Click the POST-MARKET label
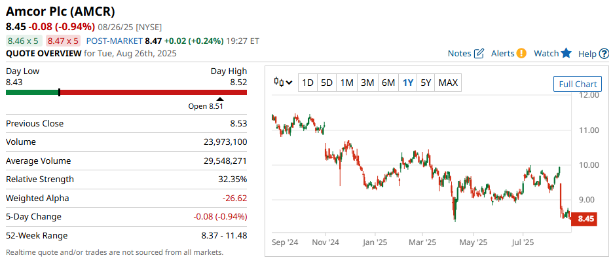This screenshot has height=266, width=613. (114, 41)
